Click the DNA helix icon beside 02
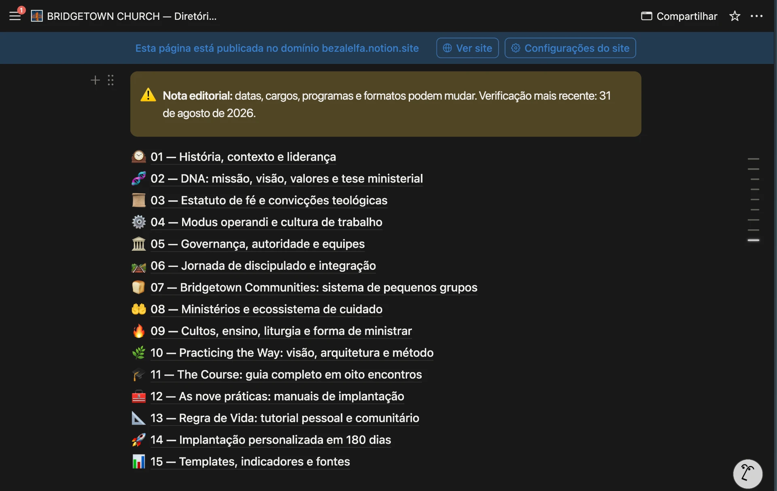The height and width of the screenshot is (491, 777). (x=138, y=178)
